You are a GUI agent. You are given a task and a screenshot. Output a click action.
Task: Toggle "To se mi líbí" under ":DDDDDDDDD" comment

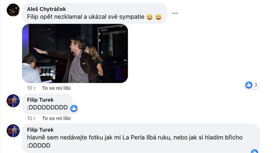[56, 118]
